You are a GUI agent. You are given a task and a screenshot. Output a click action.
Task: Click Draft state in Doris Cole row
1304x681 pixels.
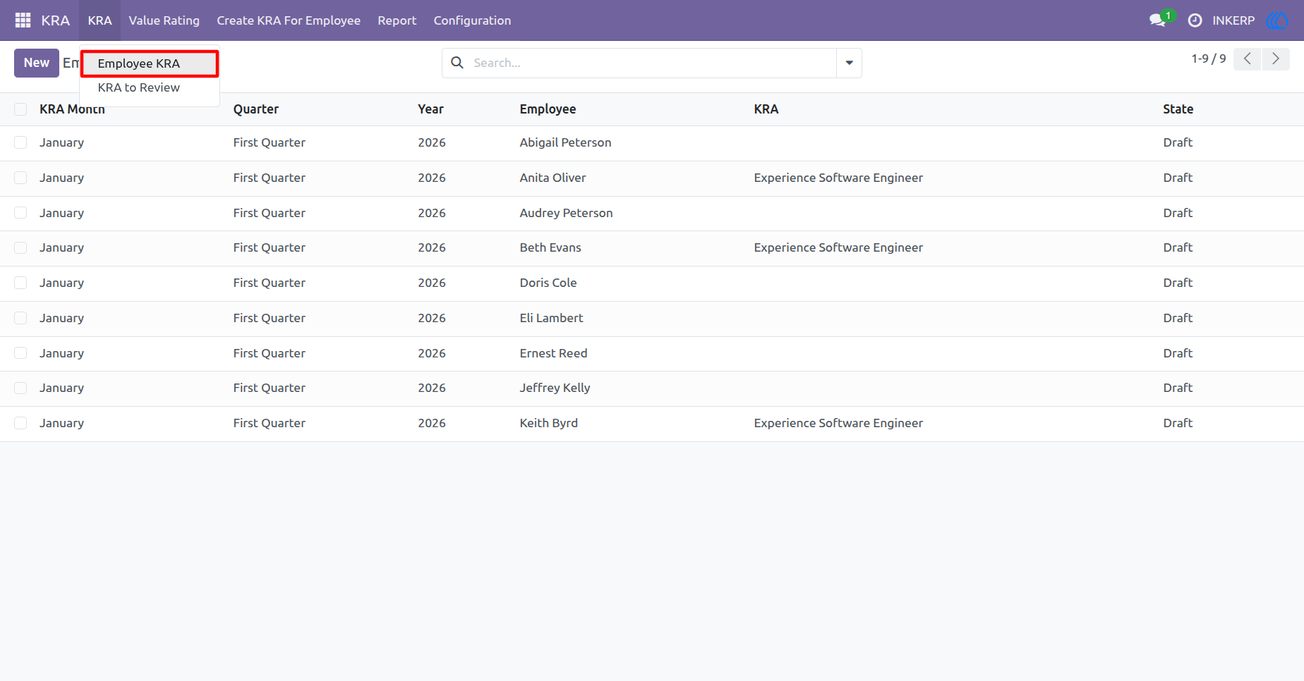tap(1178, 283)
